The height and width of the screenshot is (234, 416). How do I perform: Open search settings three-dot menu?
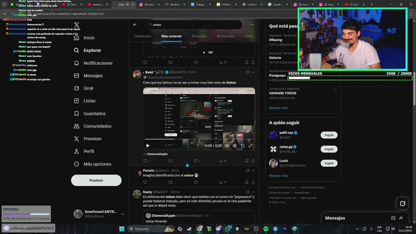252,25
